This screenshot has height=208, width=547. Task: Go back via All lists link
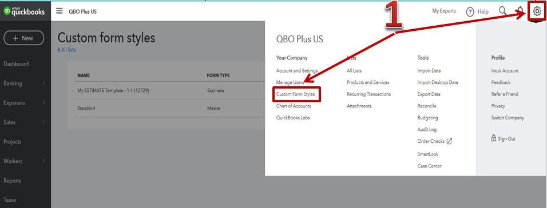click(66, 50)
